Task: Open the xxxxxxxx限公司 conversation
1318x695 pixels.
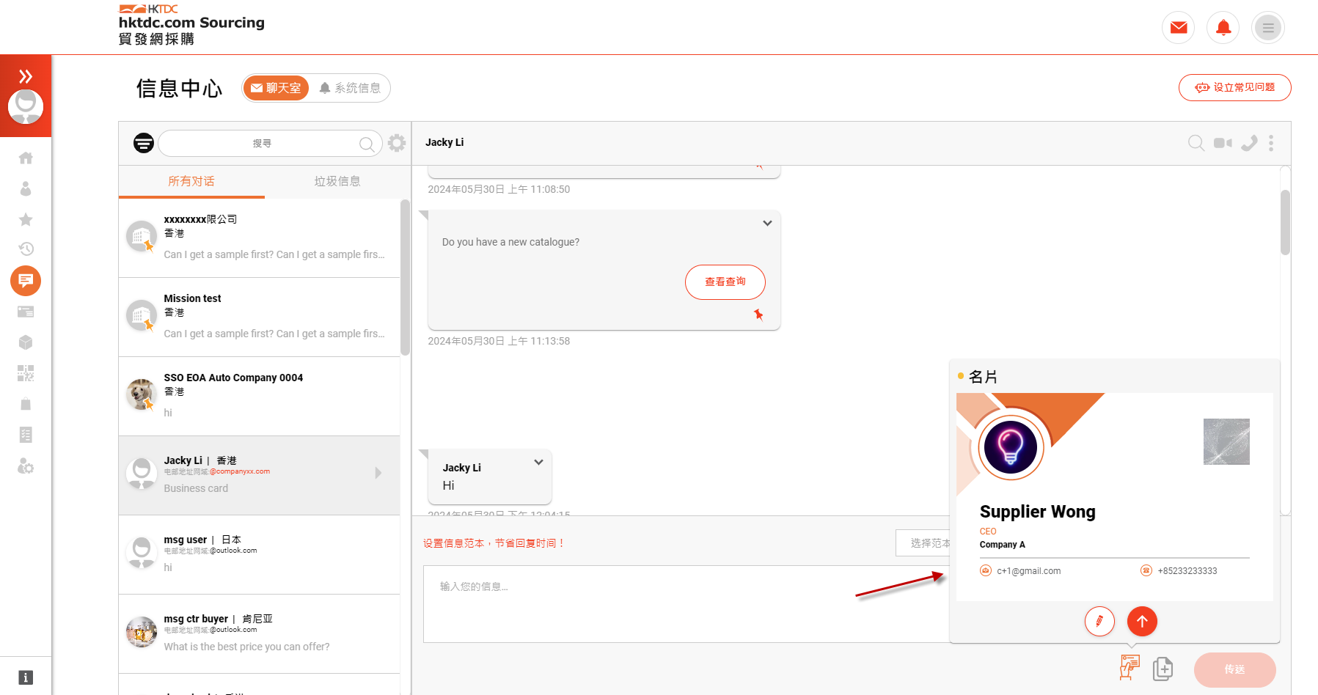Action: 260,238
